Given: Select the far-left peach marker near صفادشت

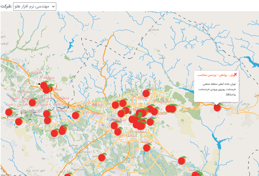Looking at the screenshot, I should coord(9,112).
